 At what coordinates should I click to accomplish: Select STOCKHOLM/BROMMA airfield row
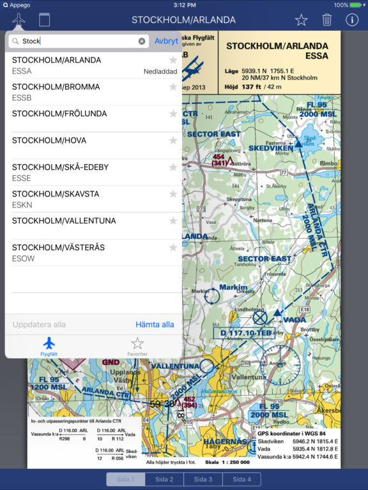93,92
